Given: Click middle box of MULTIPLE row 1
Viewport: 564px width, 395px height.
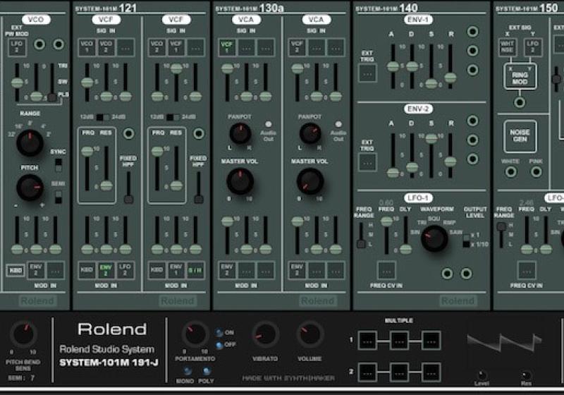Looking at the screenshot, I should [x=399, y=340].
